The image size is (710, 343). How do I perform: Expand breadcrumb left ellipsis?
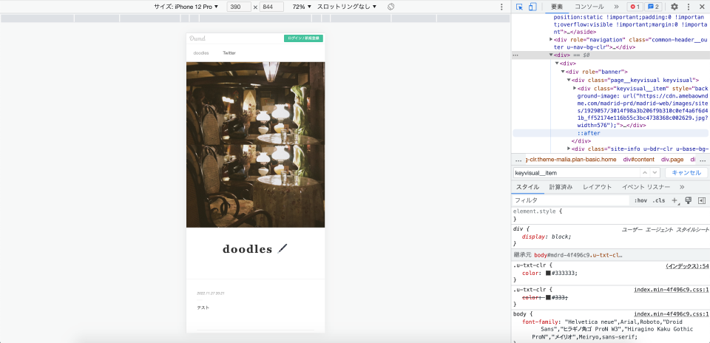[518, 160]
